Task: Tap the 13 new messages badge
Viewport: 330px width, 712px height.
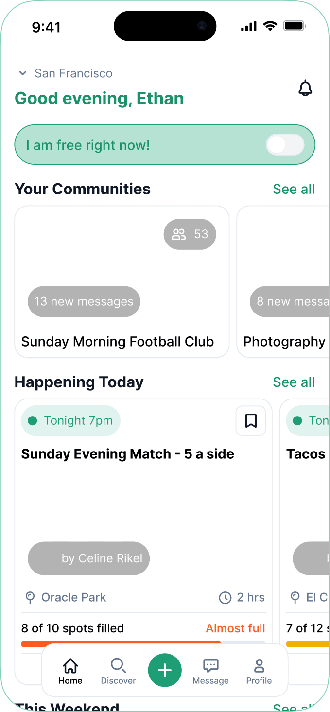Action: coord(84,301)
